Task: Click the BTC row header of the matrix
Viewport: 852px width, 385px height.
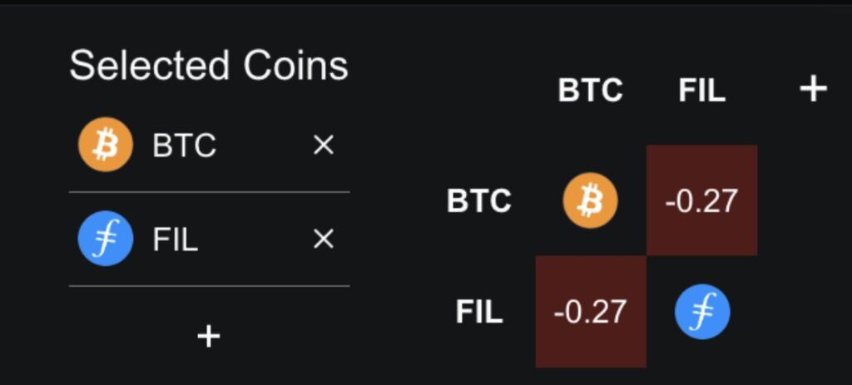Action: click(478, 201)
